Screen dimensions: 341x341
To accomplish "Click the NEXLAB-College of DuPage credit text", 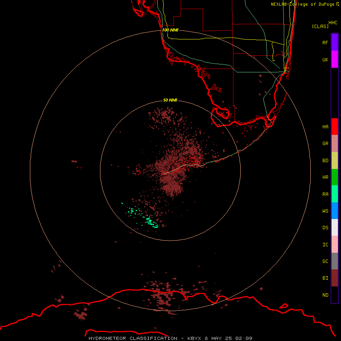I will point(305,4).
